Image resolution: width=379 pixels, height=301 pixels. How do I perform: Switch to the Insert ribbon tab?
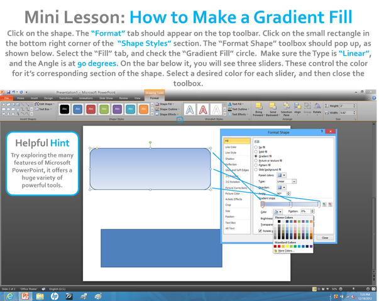[34, 98]
